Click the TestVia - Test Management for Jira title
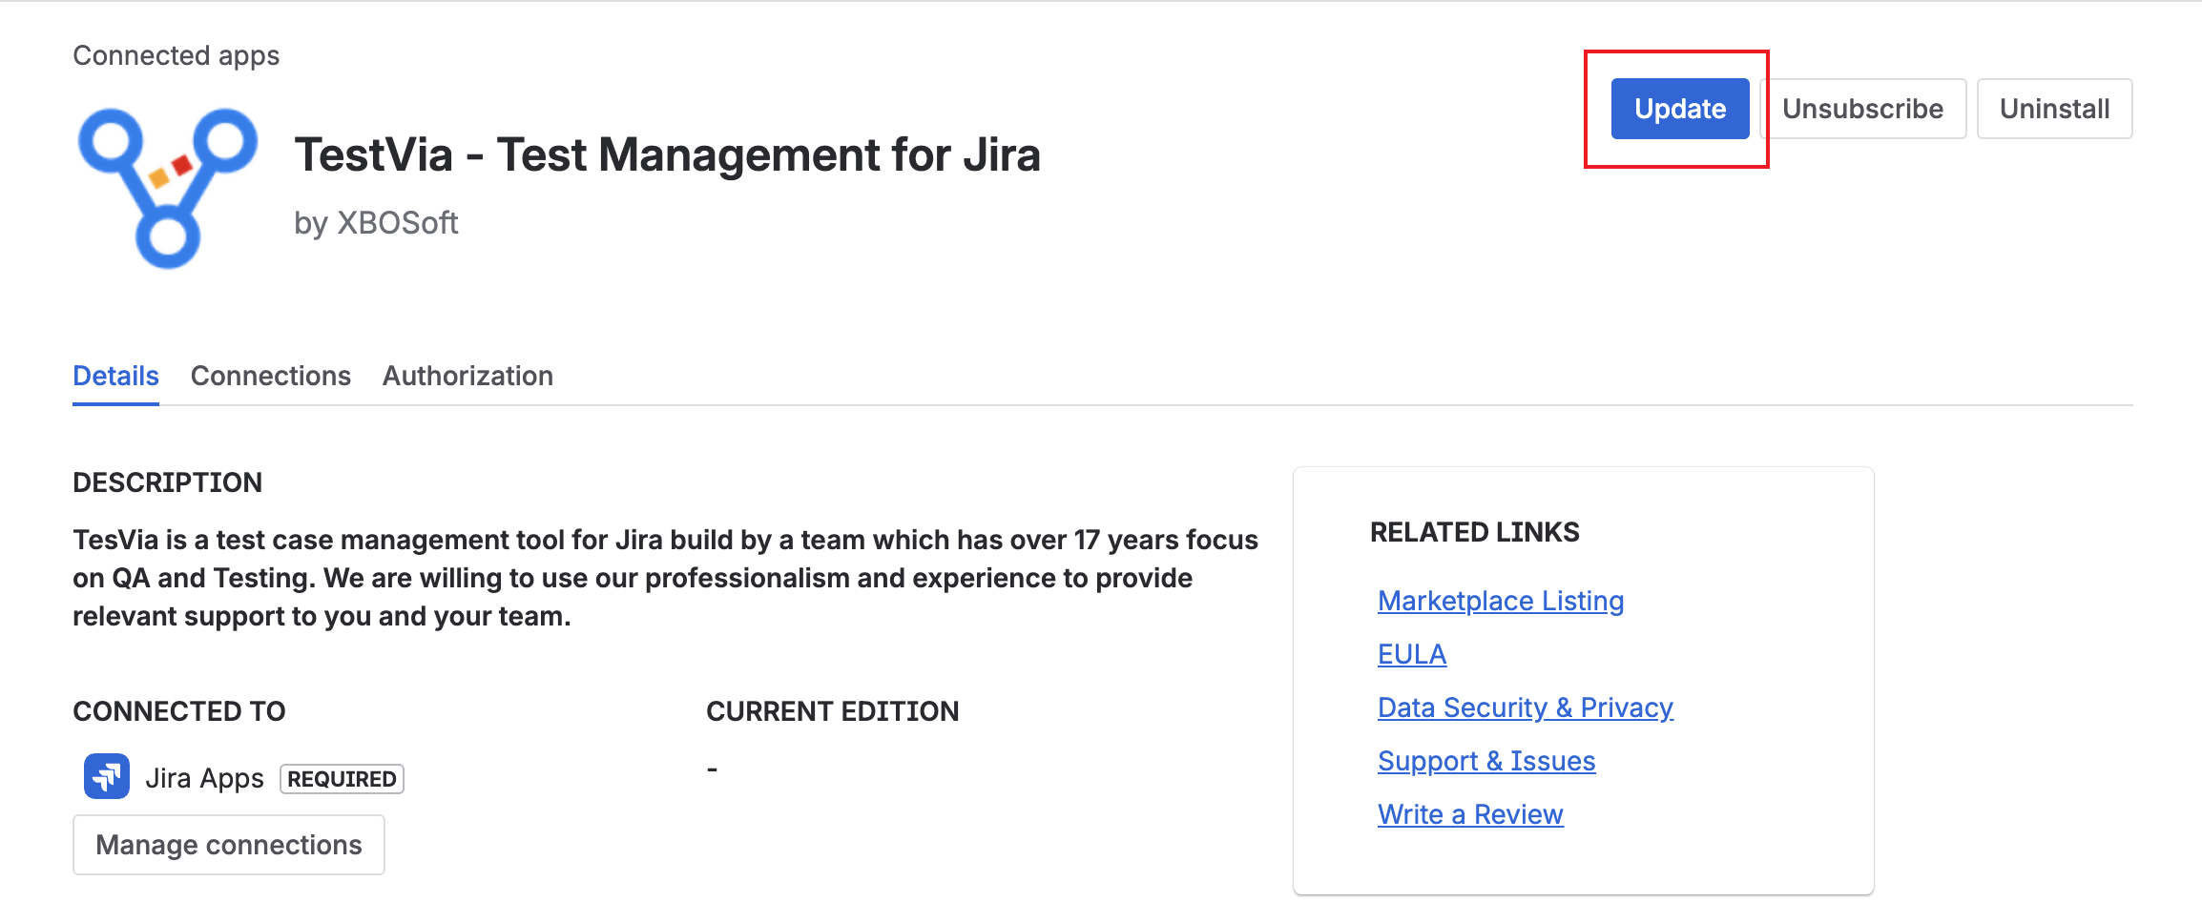Screen dimensions: 2202x902 [668, 154]
